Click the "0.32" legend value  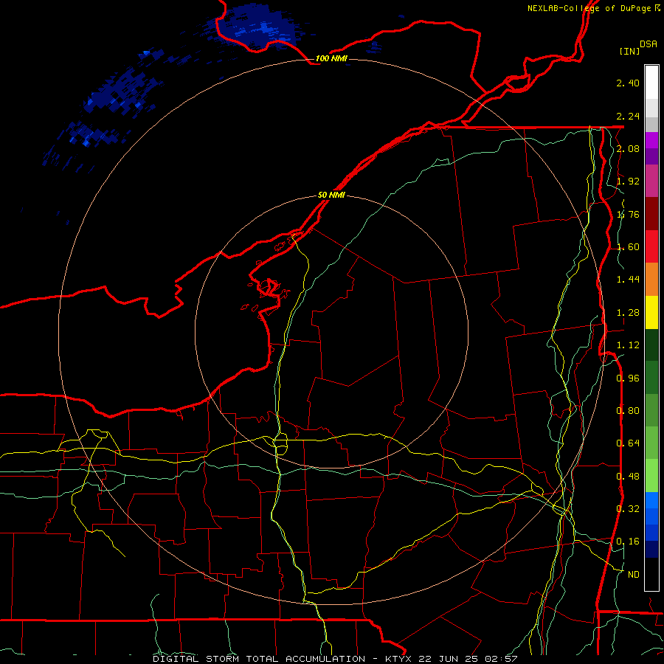tap(628, 509)
